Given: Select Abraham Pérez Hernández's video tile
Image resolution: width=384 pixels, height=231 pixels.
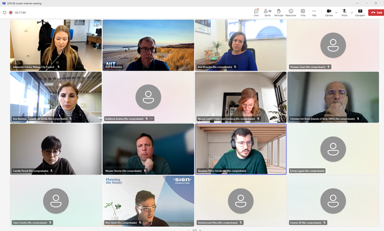Looking at the screenshot, I should click(241, 148).
